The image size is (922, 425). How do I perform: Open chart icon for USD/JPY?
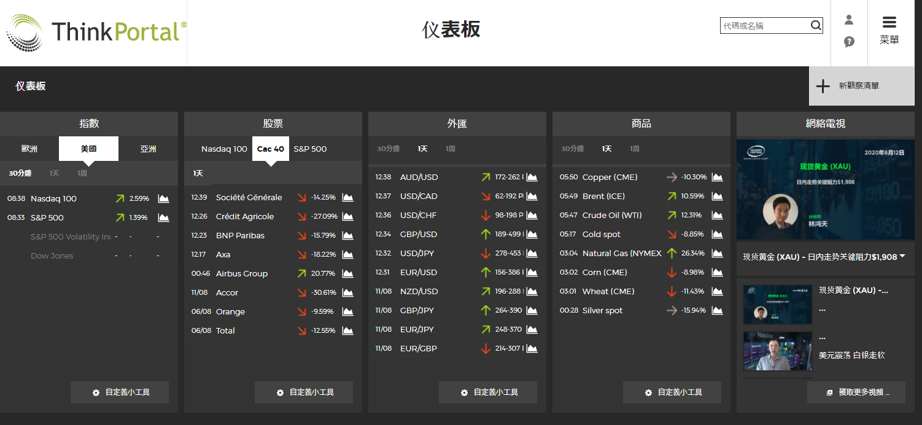click(532, 253)
